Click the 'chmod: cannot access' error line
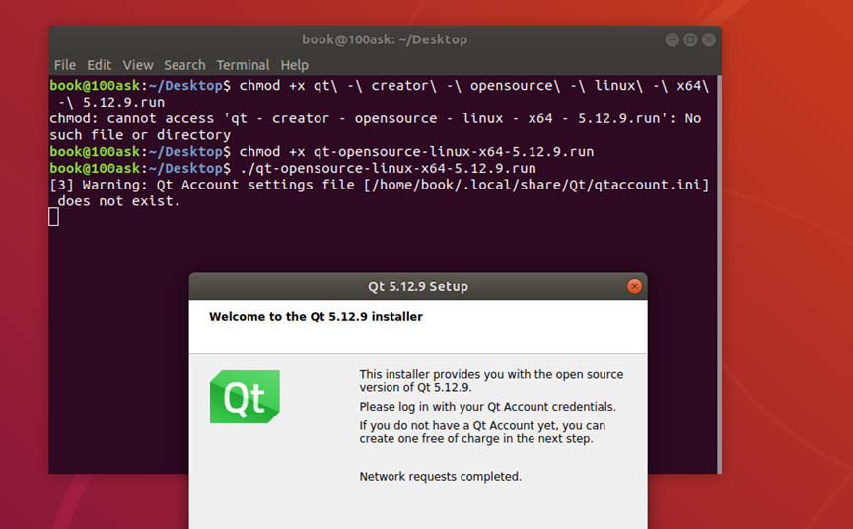The width and height of the screenshot is (853, 529). pos(376,126)
